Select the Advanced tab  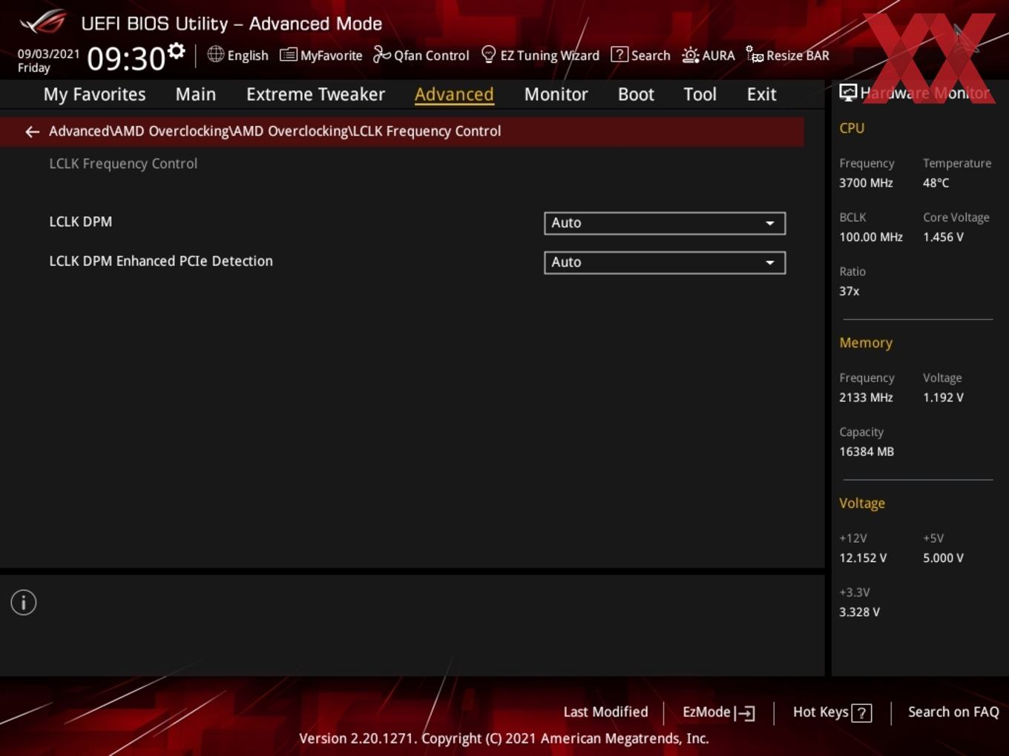tap(454, 94)
